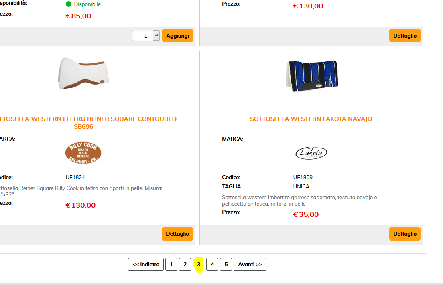
Task: Advance with the Avanti pagination button
Action: point(250,264)
